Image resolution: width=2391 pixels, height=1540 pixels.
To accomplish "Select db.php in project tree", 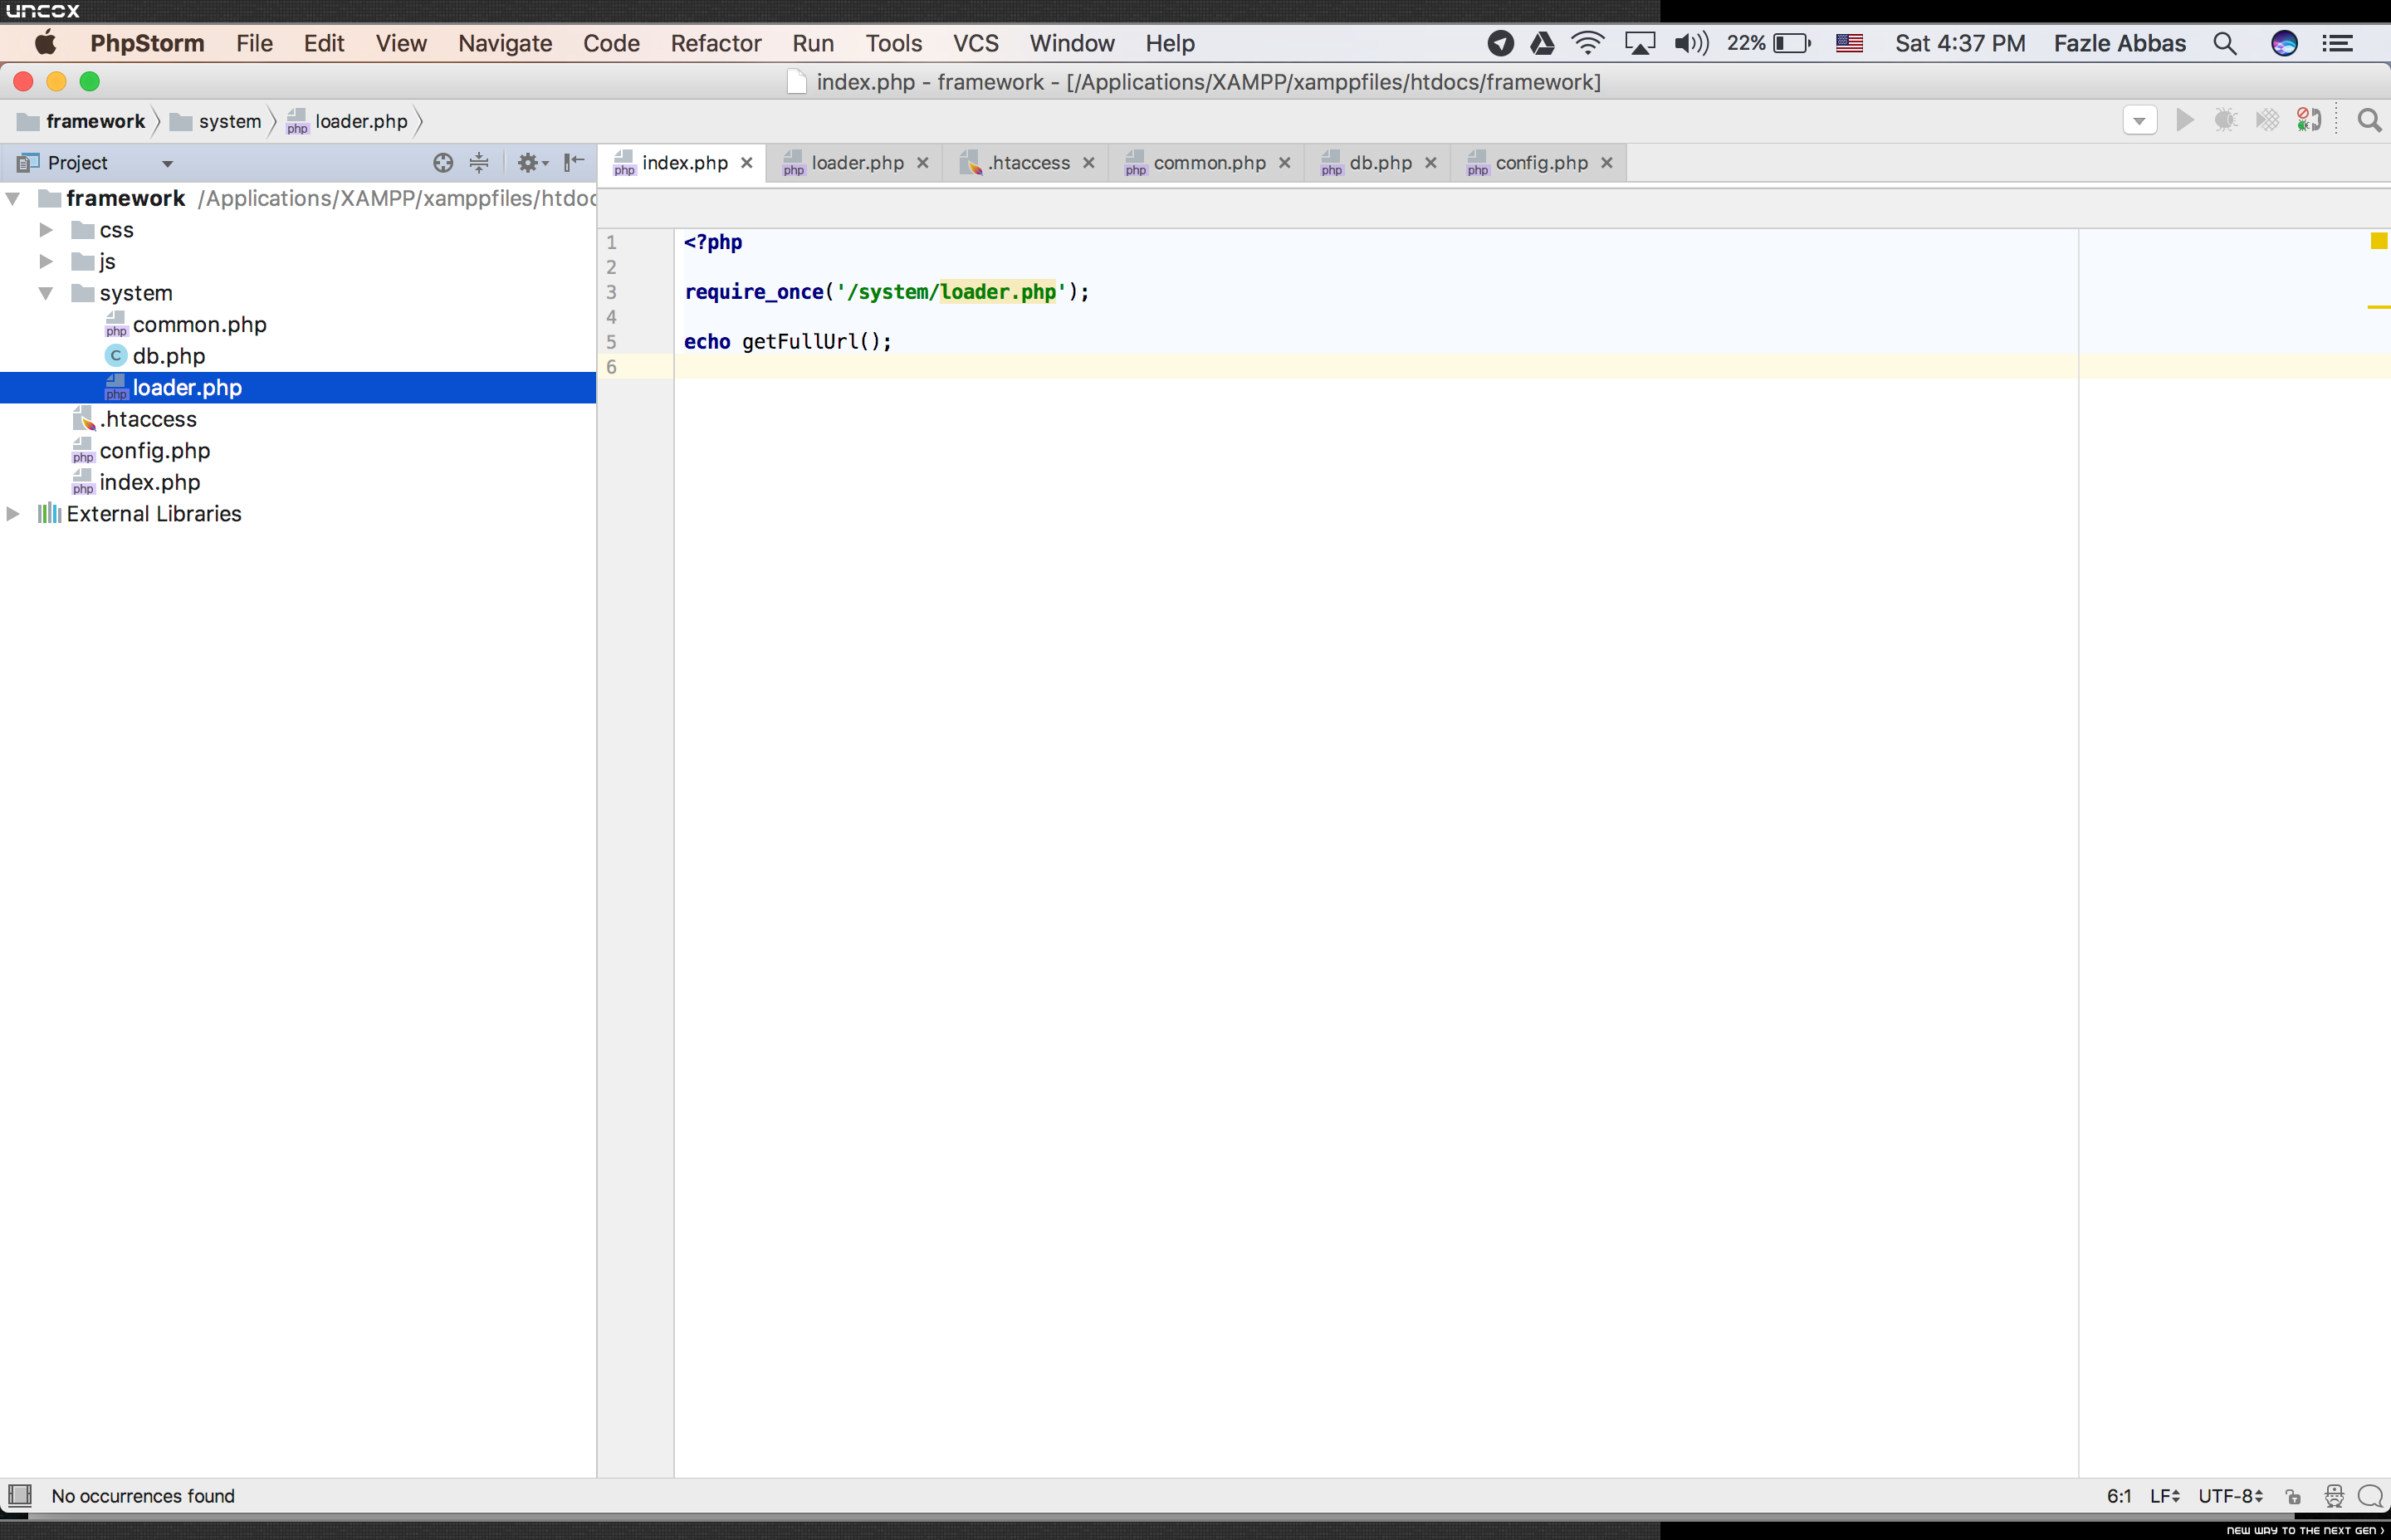I will tap(168, 356).
